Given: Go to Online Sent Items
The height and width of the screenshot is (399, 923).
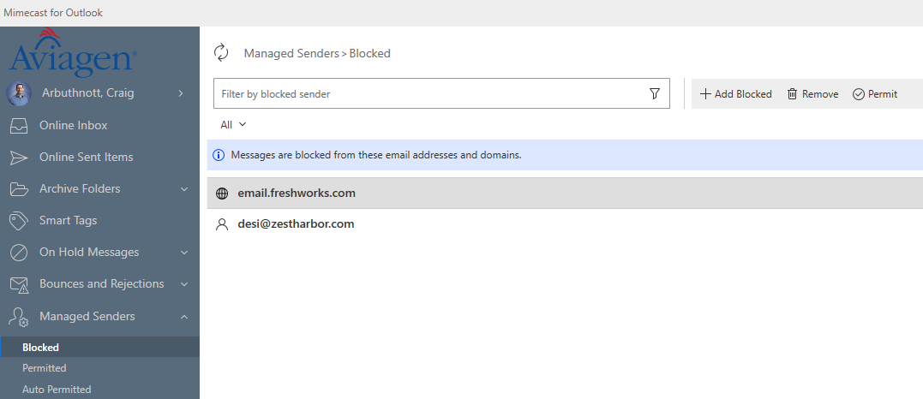Looking at the screenshot, I should [86, 158].
